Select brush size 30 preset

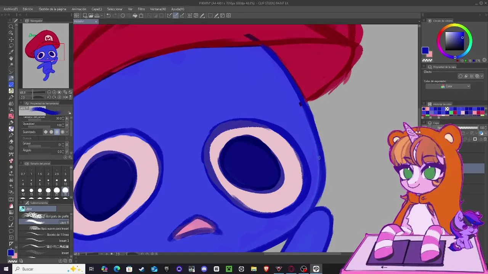click(65, 191)
